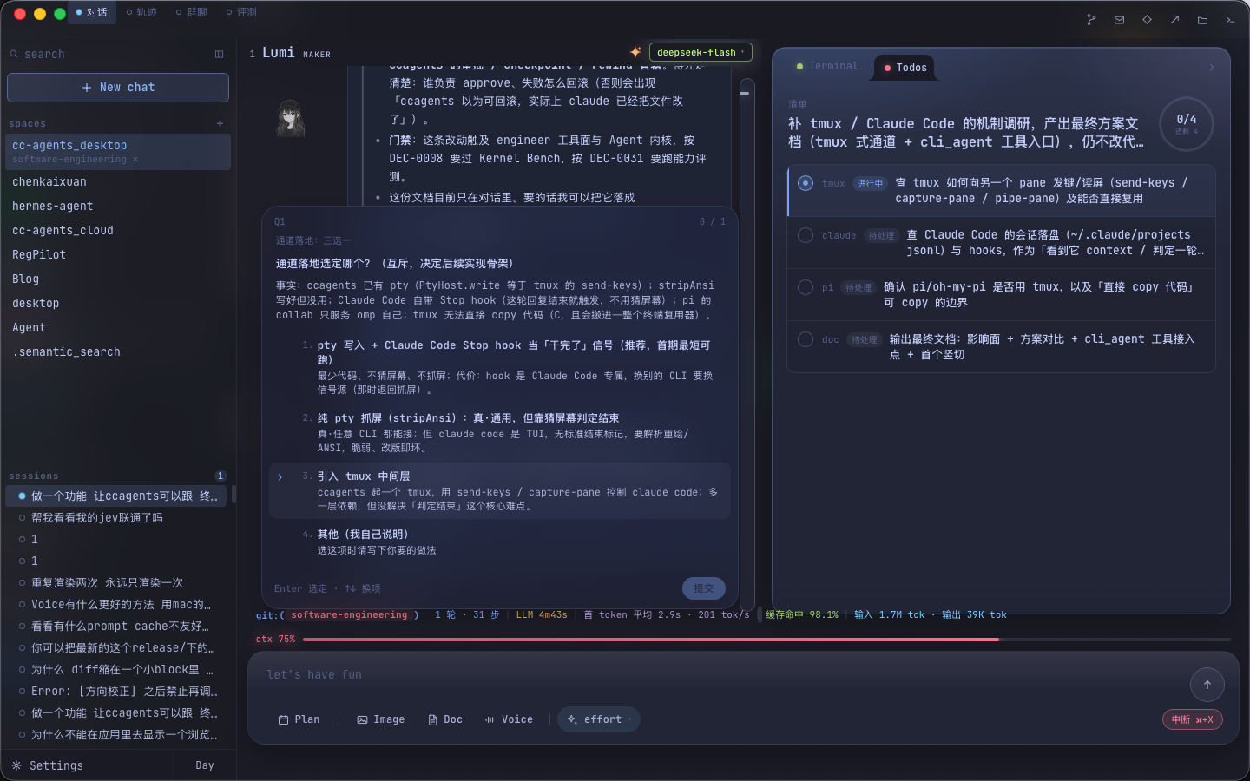Screen dimensions: 1250x781
Task: Click the diagonal arrow icon in top bar
Action: (1174, 20)
